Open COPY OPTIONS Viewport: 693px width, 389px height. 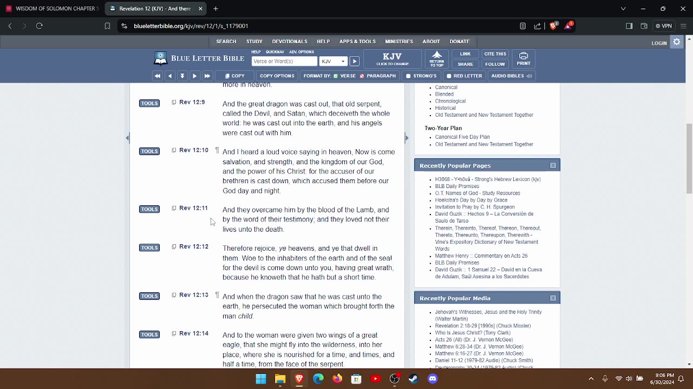pos(277,76)
